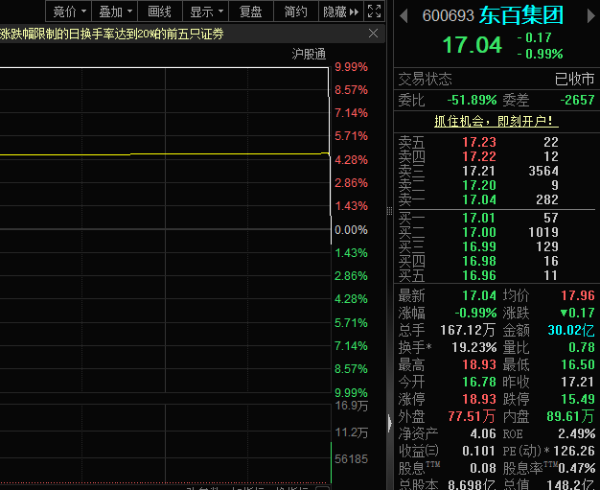Close the yellow announcement ticker bar
The height and width of the screenshot is (490, 600).
point(373,35)
